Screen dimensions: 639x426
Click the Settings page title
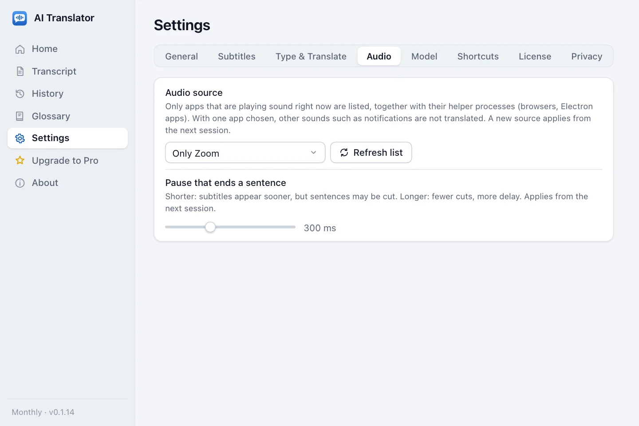pyautogui.click(x=182, y=25)
